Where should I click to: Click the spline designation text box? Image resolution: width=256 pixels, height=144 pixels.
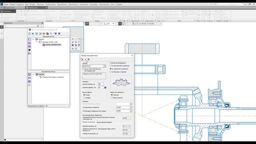point(94,76)
